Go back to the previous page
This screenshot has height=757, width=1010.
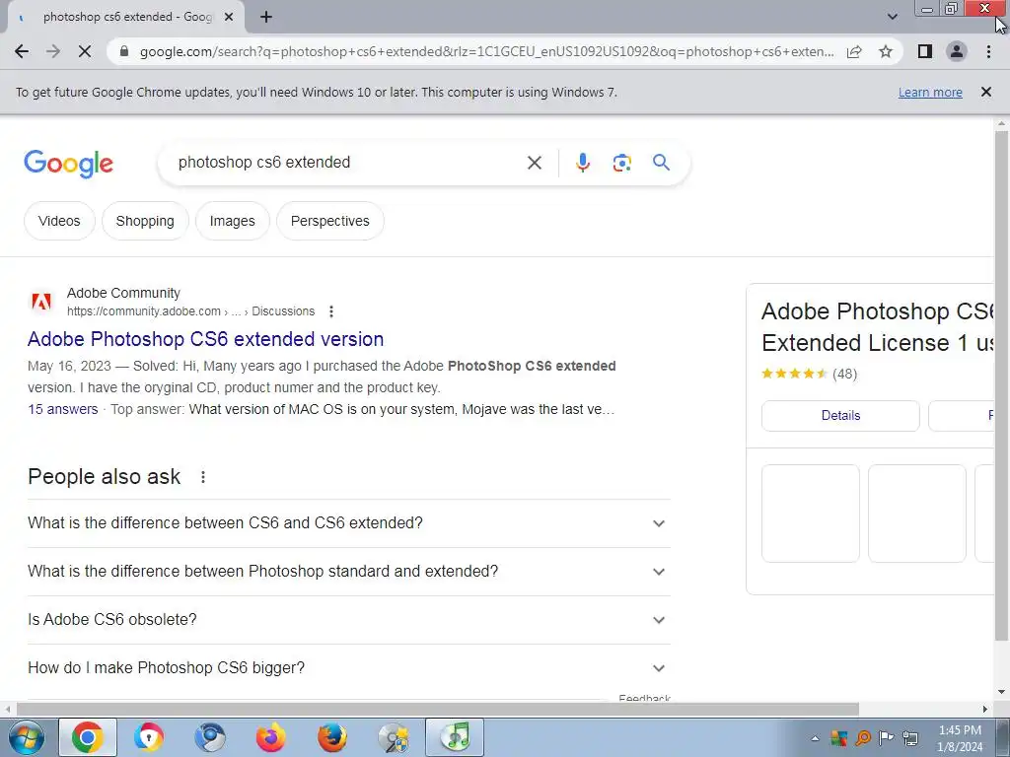click(22, 51)
